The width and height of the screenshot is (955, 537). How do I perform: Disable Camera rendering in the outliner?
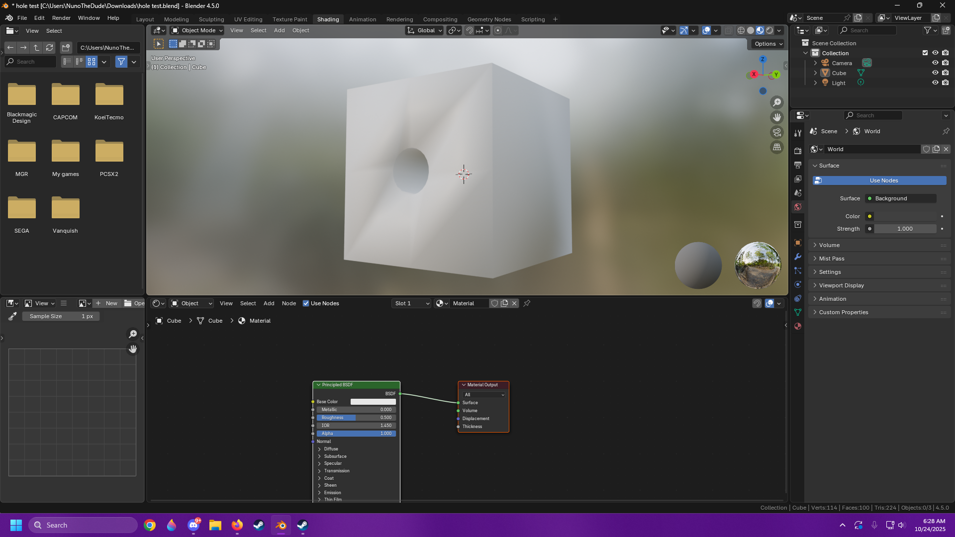pyautogui.click(x=946, y=63)
